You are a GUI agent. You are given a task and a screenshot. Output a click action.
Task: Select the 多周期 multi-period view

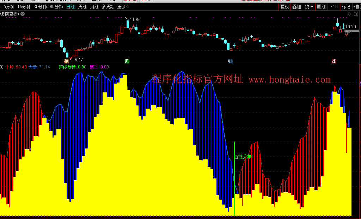tap(108, 7)
